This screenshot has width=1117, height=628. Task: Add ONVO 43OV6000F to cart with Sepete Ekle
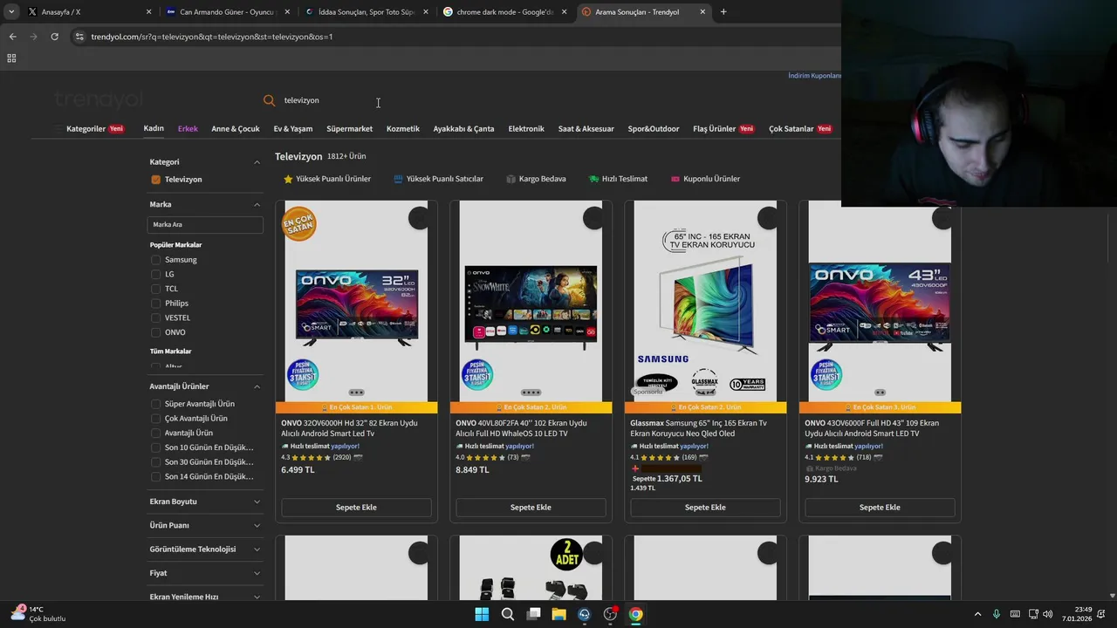(880, 508)
